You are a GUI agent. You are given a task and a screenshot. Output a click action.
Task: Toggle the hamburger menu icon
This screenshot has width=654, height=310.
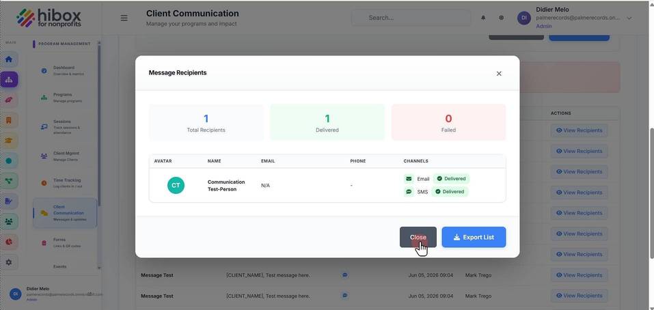124,18
